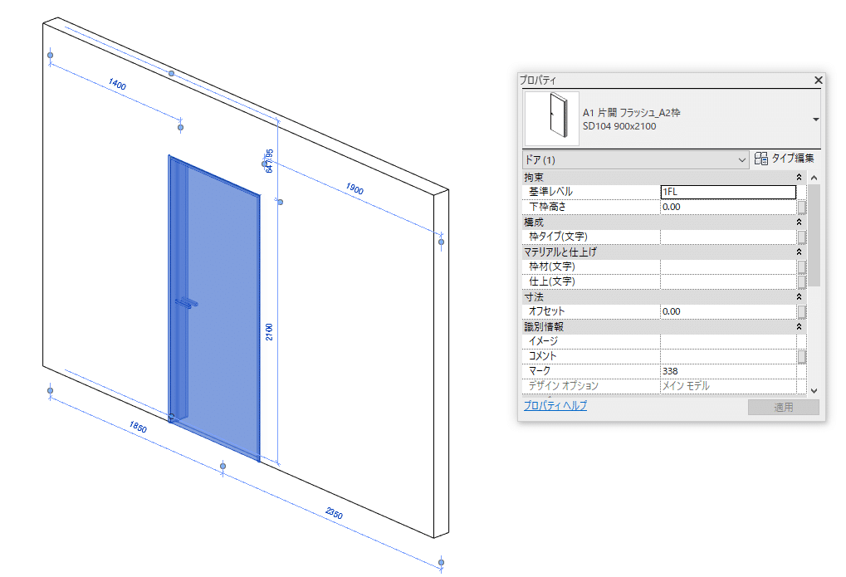846x577 pixels.
Task: Collapse the 識別情報 section
Action: pos(798,325)
